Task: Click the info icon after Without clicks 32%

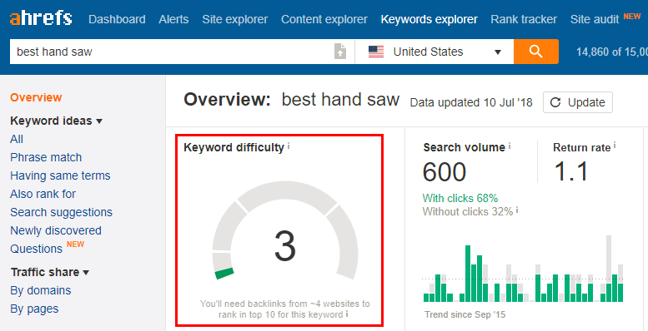Action: [517, 210]
